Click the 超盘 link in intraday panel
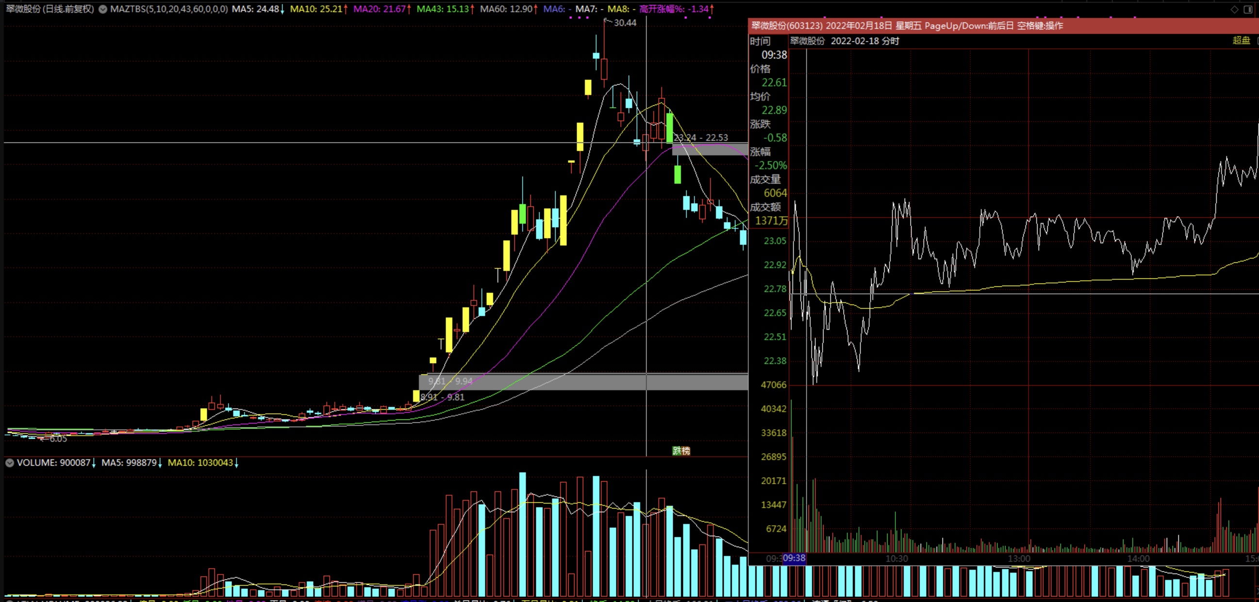 click(x=1241, y=41)
